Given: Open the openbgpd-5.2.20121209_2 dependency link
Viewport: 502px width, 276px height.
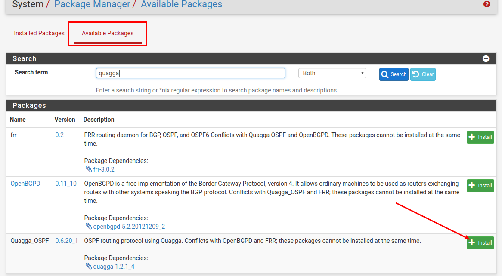Looking at the screenshot, I should tap(129, 227).
